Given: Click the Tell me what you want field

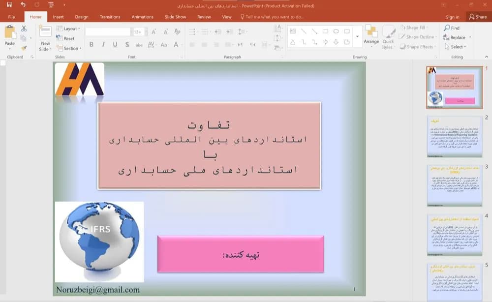Looking at the screenshot, I should tap(272, 17).
